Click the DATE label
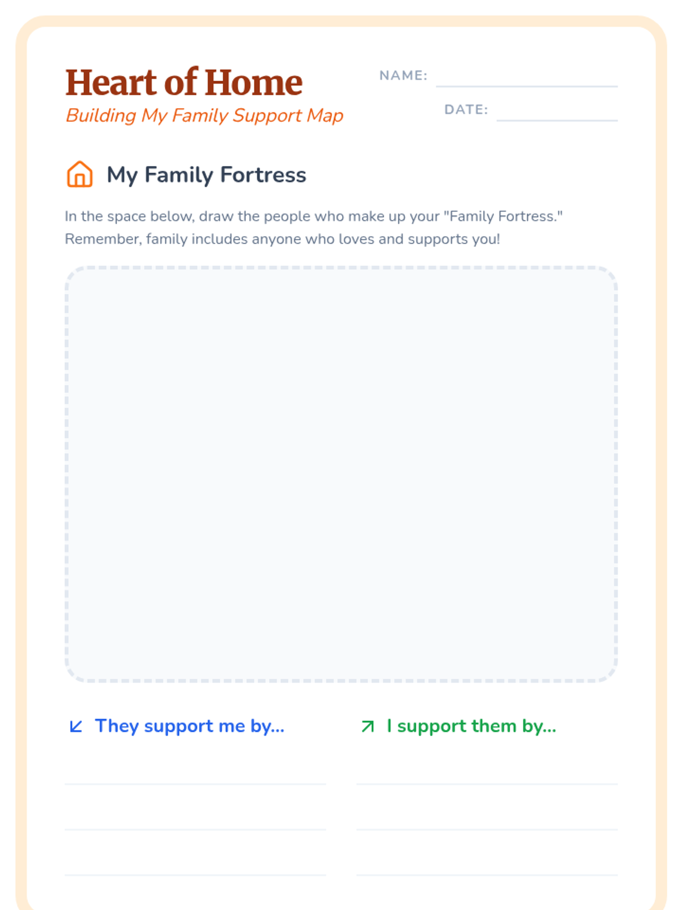This screenshot has height=910, width=682. [x=466, y=110]
